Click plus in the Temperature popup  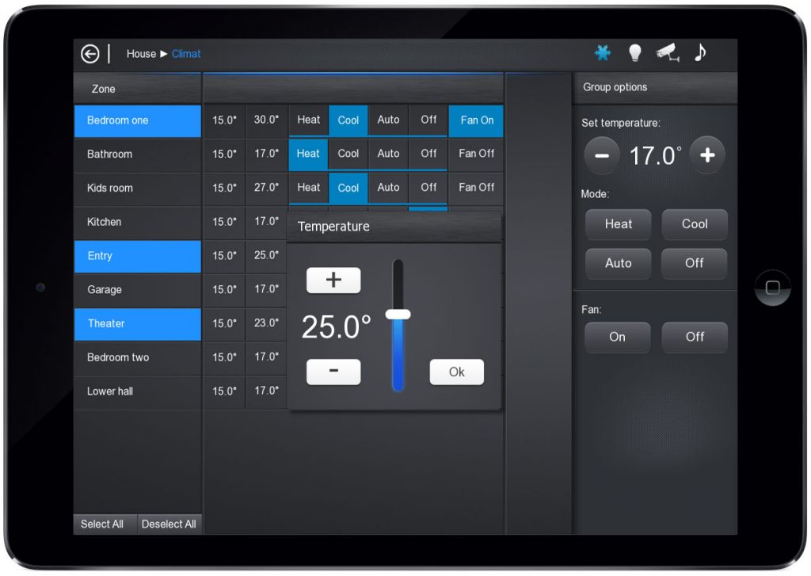point(333,280)
